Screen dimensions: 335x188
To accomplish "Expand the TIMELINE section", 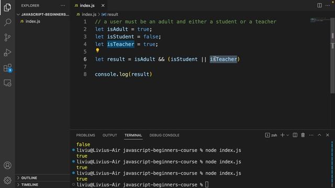I will pyautogui.click(x=43, y=184).
